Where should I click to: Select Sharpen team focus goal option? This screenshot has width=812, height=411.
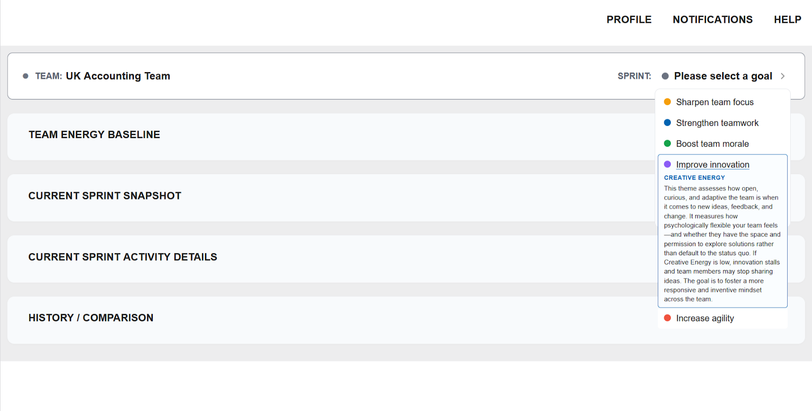click(715, 102)
